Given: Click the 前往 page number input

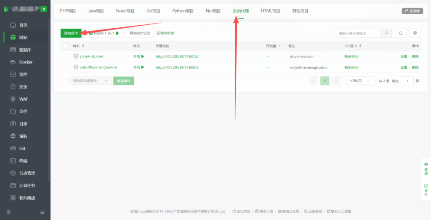Looking at the screenshot, I should (x=407, y=81).
